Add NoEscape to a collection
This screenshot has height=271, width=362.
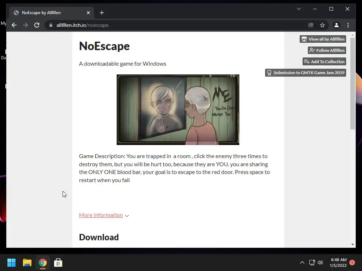[x=324, y=61]
